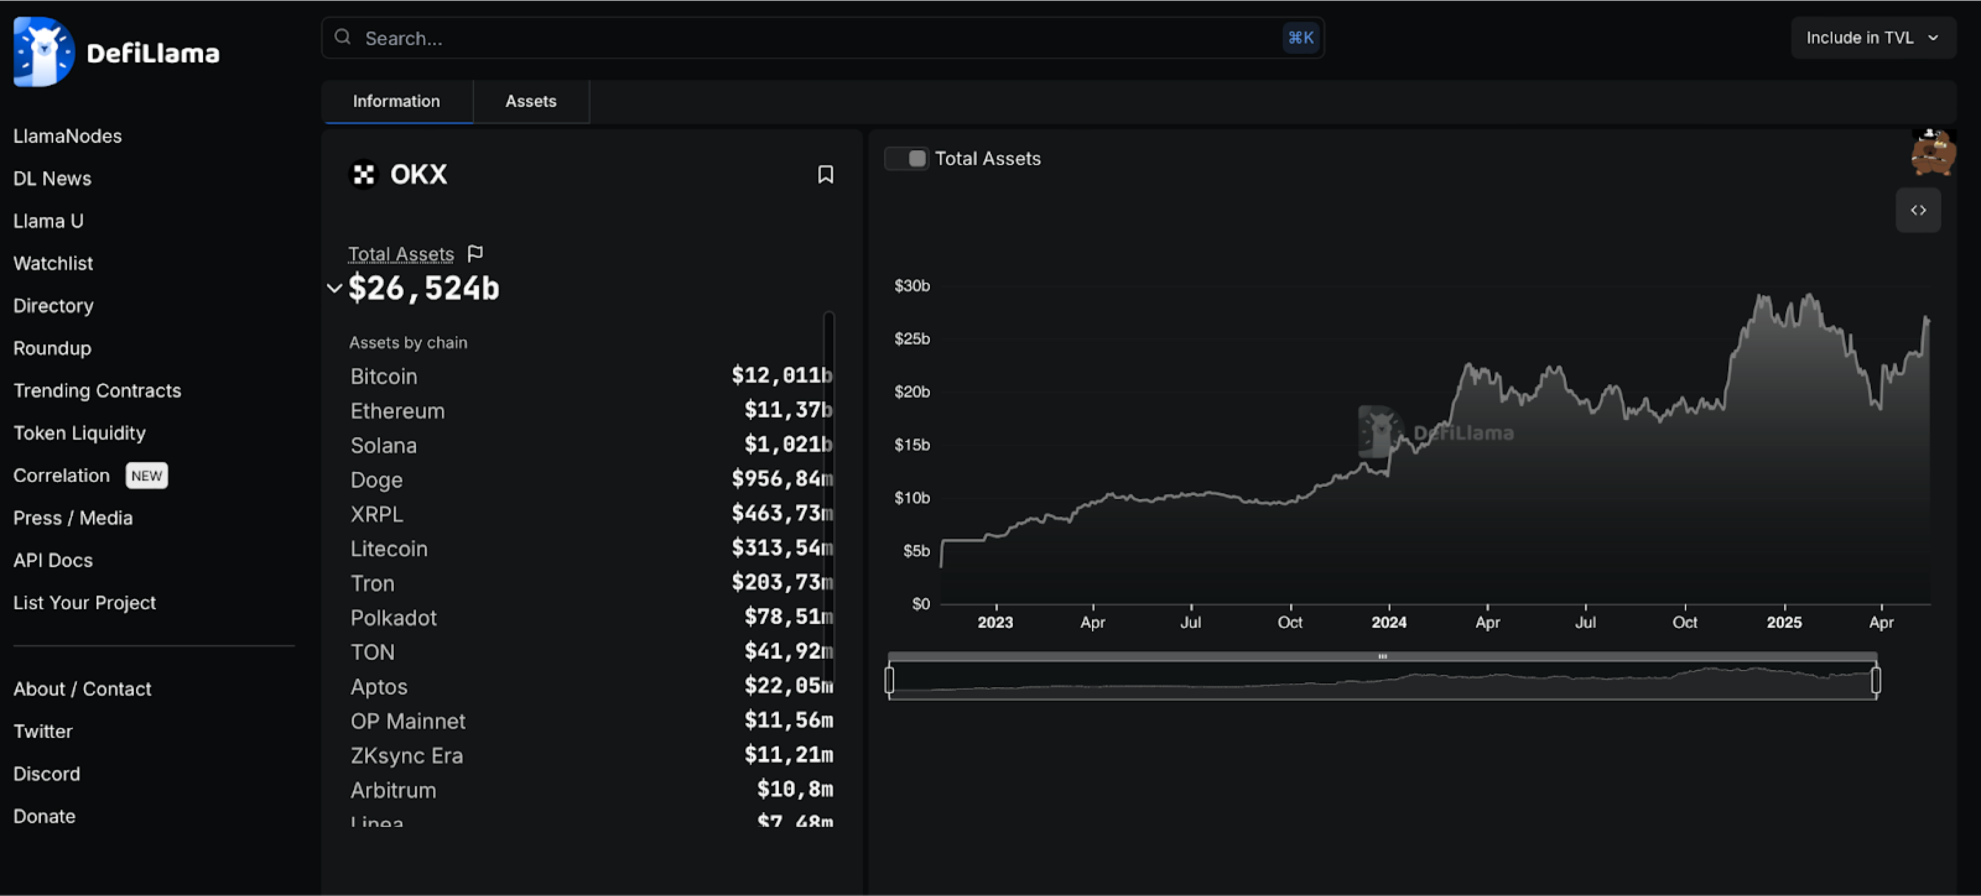
Task: Click the $12,011b Bitcoin value
Action: tap(782, 375)
